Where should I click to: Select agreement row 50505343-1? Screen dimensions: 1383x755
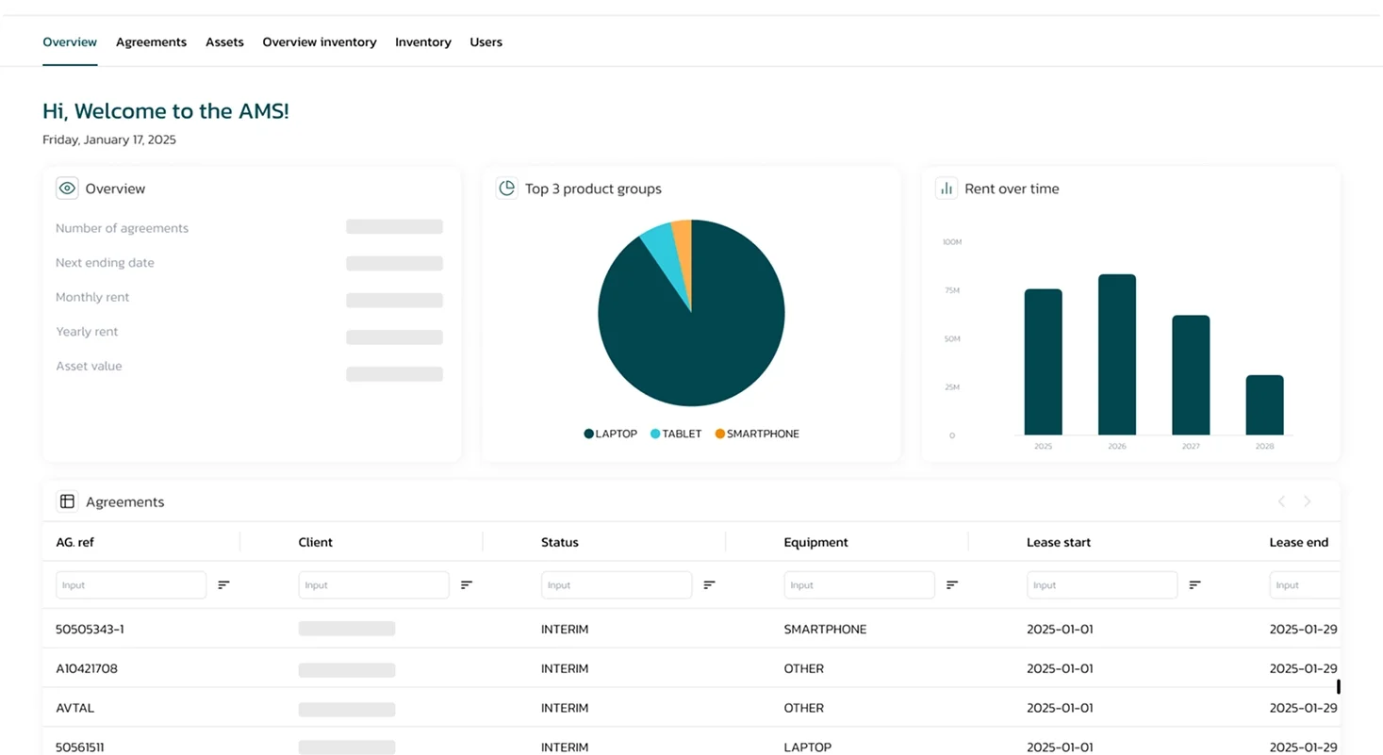click(691, 629)
